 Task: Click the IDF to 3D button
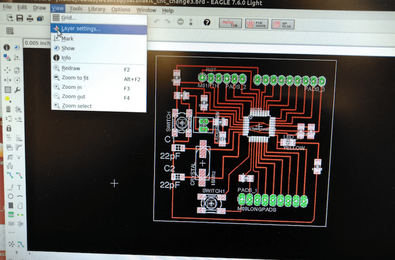(283, 25)
